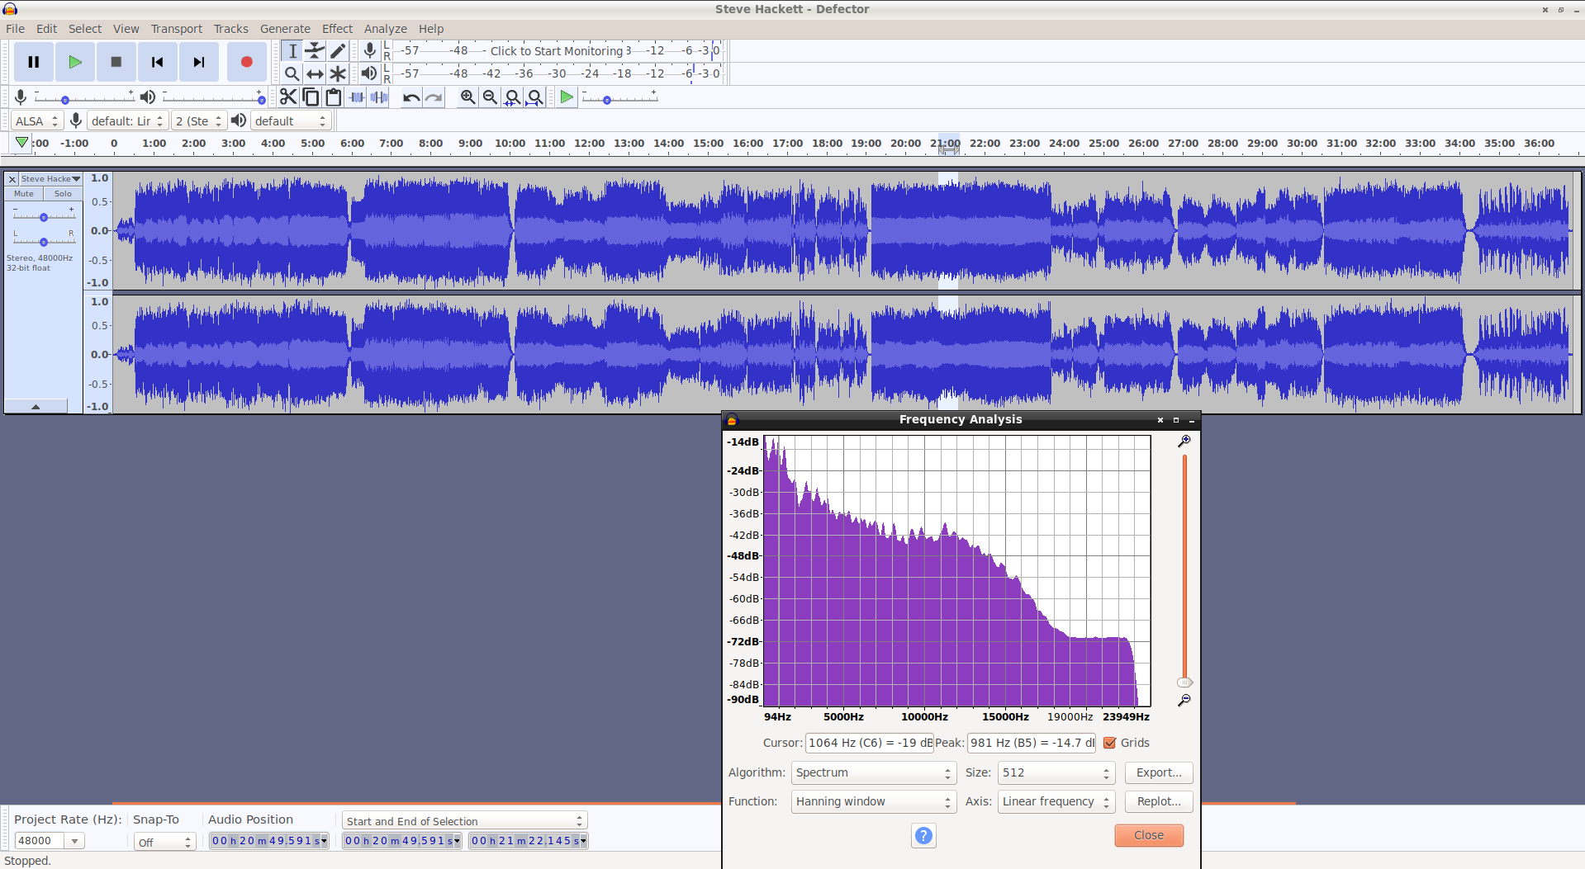Zoom in the frequency plot vertically
This screenshot has height=869, width=1585.
1184,442
